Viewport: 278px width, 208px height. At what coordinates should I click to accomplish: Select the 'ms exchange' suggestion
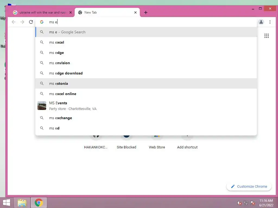coord(146,118)
